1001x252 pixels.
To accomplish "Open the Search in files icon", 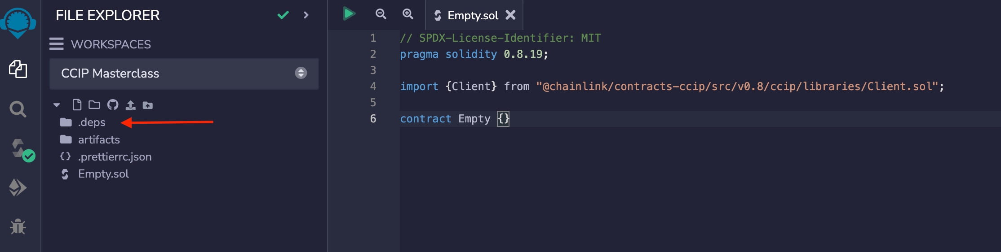I will (18, 109).
